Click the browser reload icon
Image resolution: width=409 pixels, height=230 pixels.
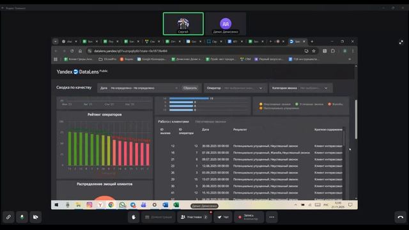tap(72, 51)
